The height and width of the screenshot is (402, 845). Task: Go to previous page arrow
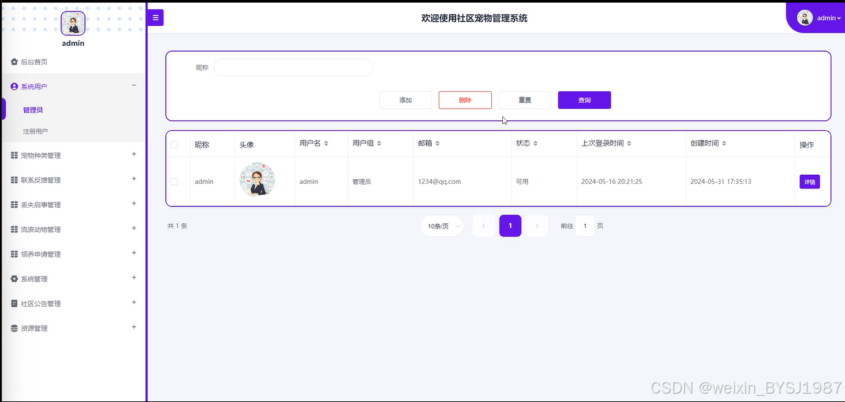point(484,226)
